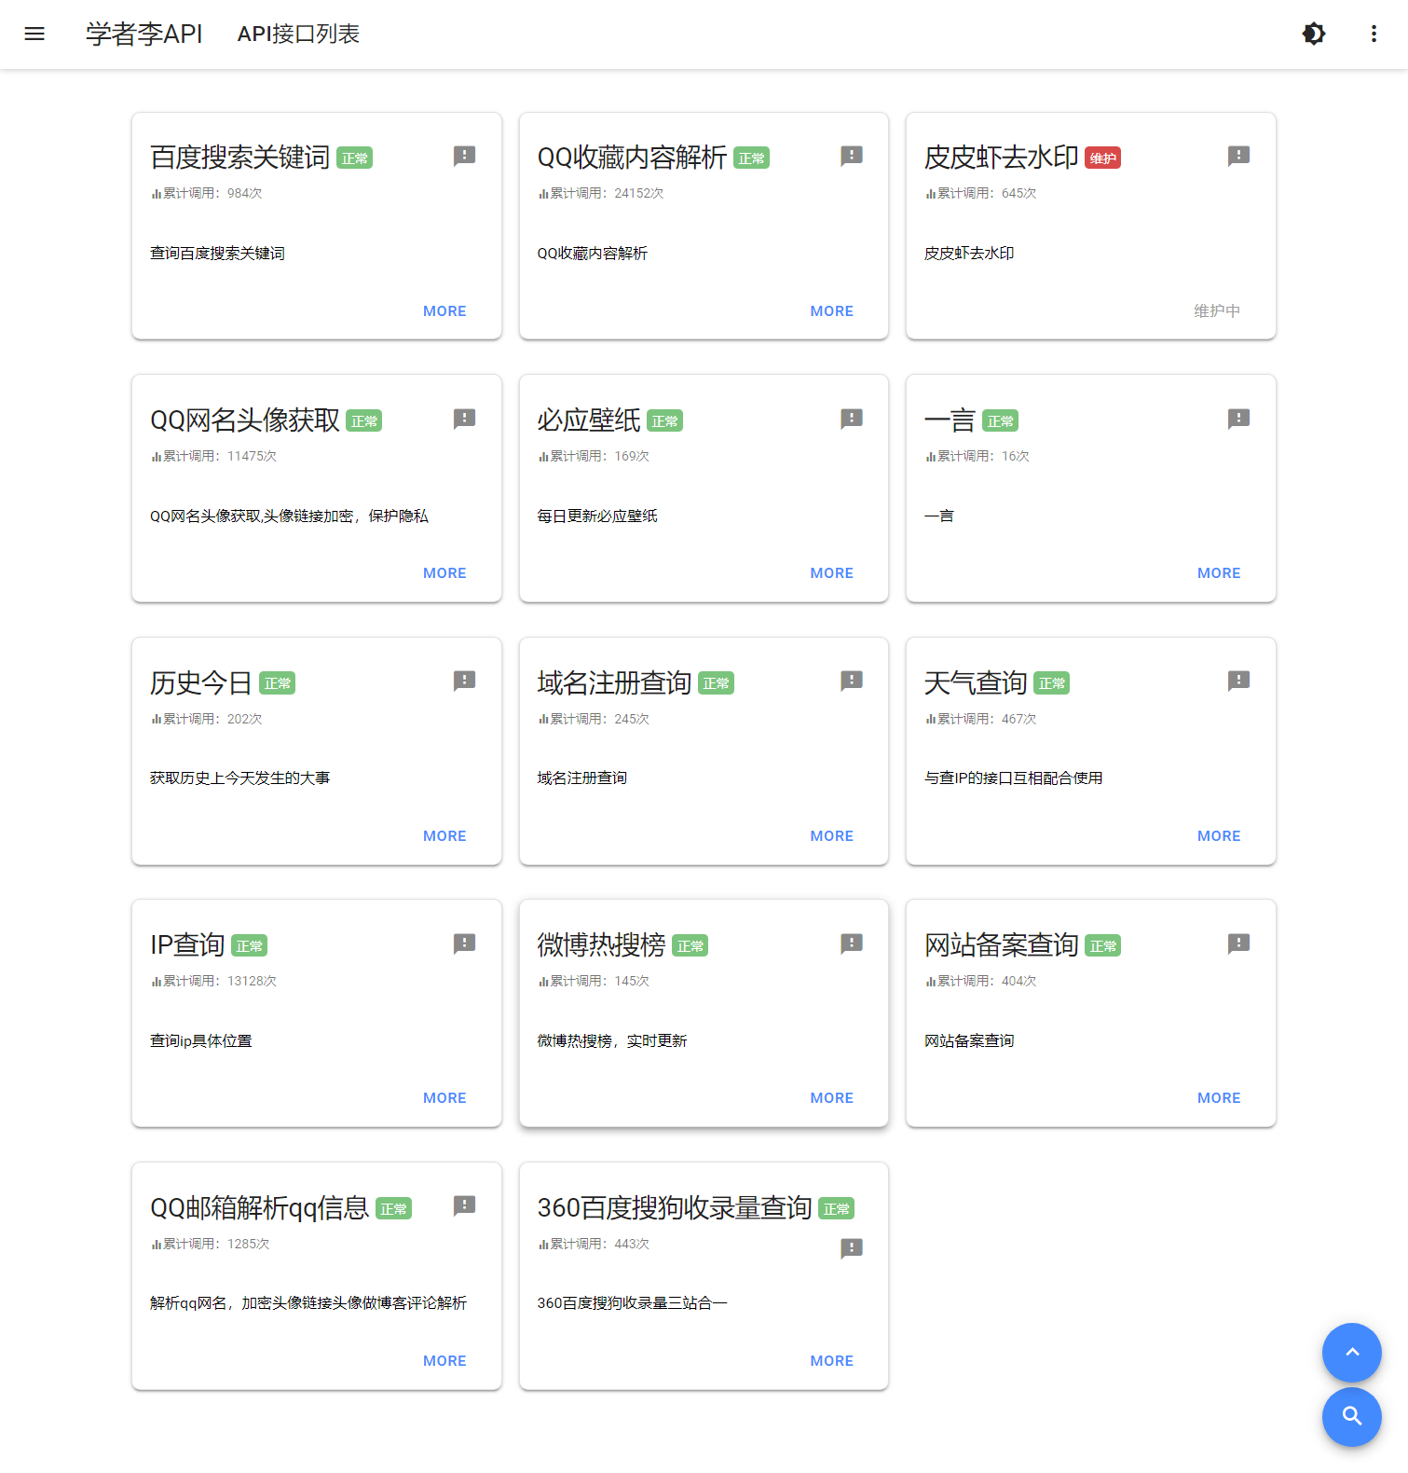
Task: Open feedback icon on 微博热搜榜 card
Action: click(852, 943)
